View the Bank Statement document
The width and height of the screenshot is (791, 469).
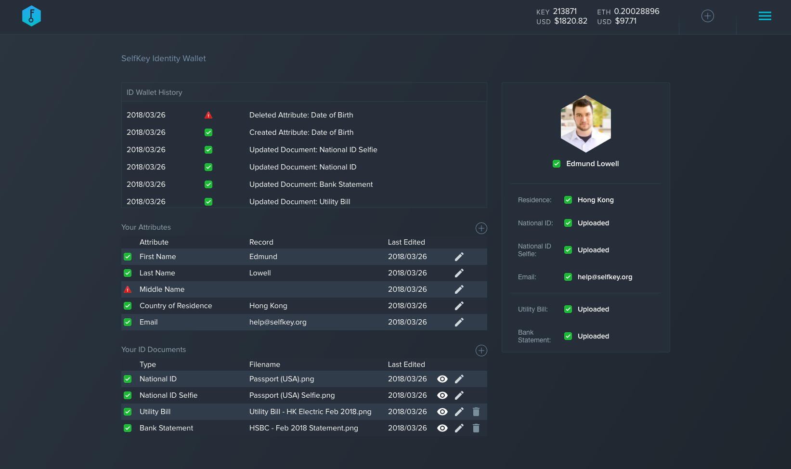(442, 428)
